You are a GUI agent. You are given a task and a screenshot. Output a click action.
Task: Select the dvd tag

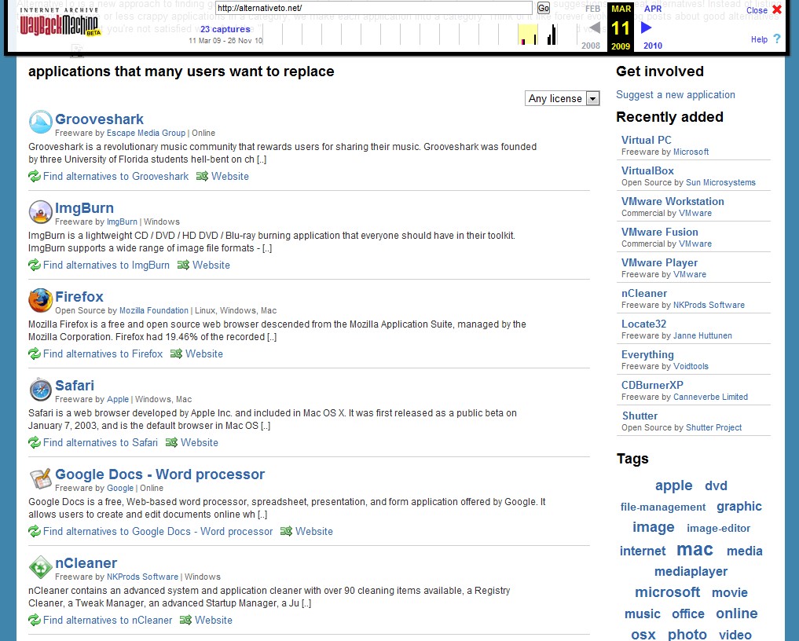[x=716, y=485]
